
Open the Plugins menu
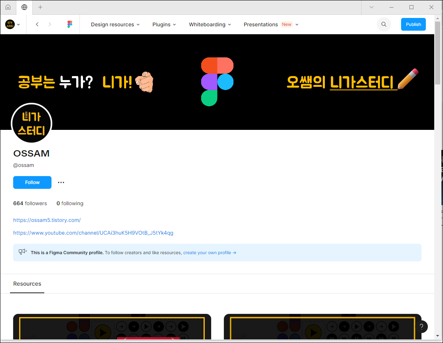(x=164, y=25)
